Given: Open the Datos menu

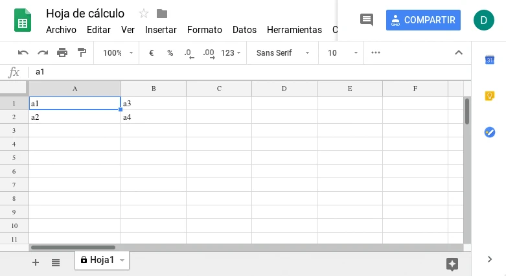Looking at the screenshot, I should tap(244, 30).
